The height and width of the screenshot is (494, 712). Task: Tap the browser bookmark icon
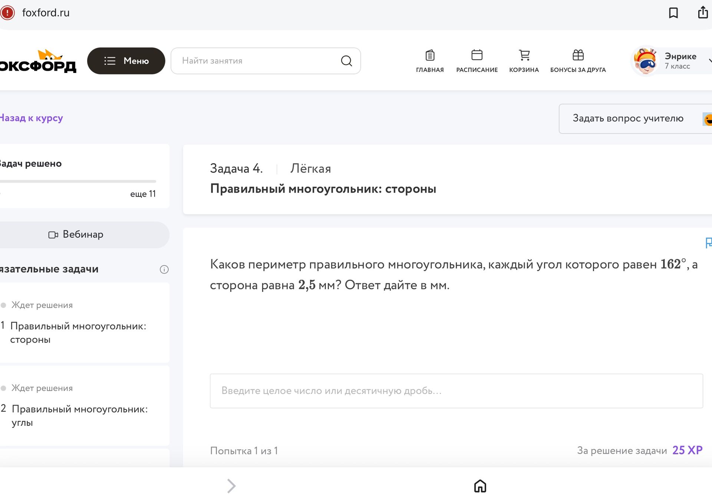pyautogui.click(x=673, y=13)
